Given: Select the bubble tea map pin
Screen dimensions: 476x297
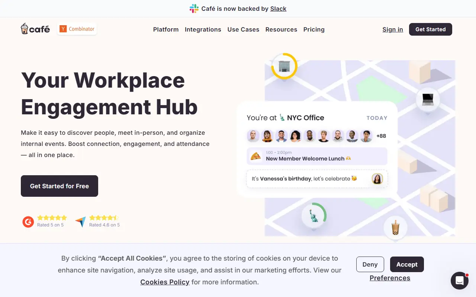Looking at the screenshot, I should (x=395, y=228).
